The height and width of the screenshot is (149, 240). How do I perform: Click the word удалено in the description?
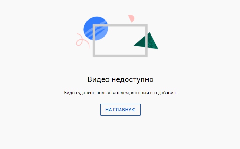87,93
